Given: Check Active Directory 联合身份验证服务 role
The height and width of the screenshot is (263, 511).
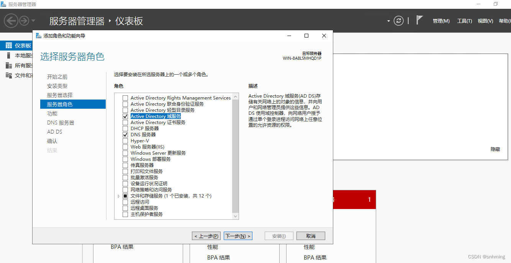Looking at the screenshot, I should pyautogui.click(x=125, y=104).
